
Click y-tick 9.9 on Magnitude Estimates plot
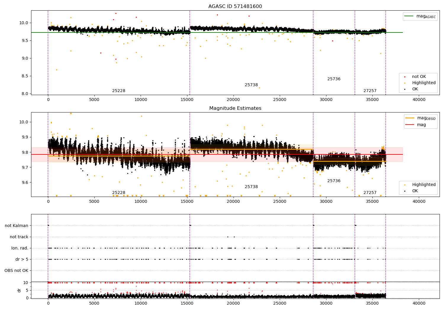point(25,137)
